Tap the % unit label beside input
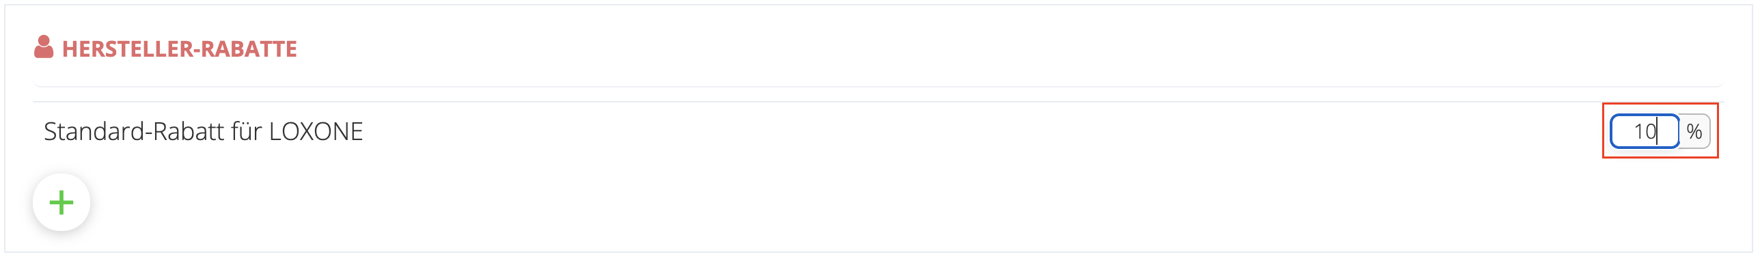 click(1694, 131)
